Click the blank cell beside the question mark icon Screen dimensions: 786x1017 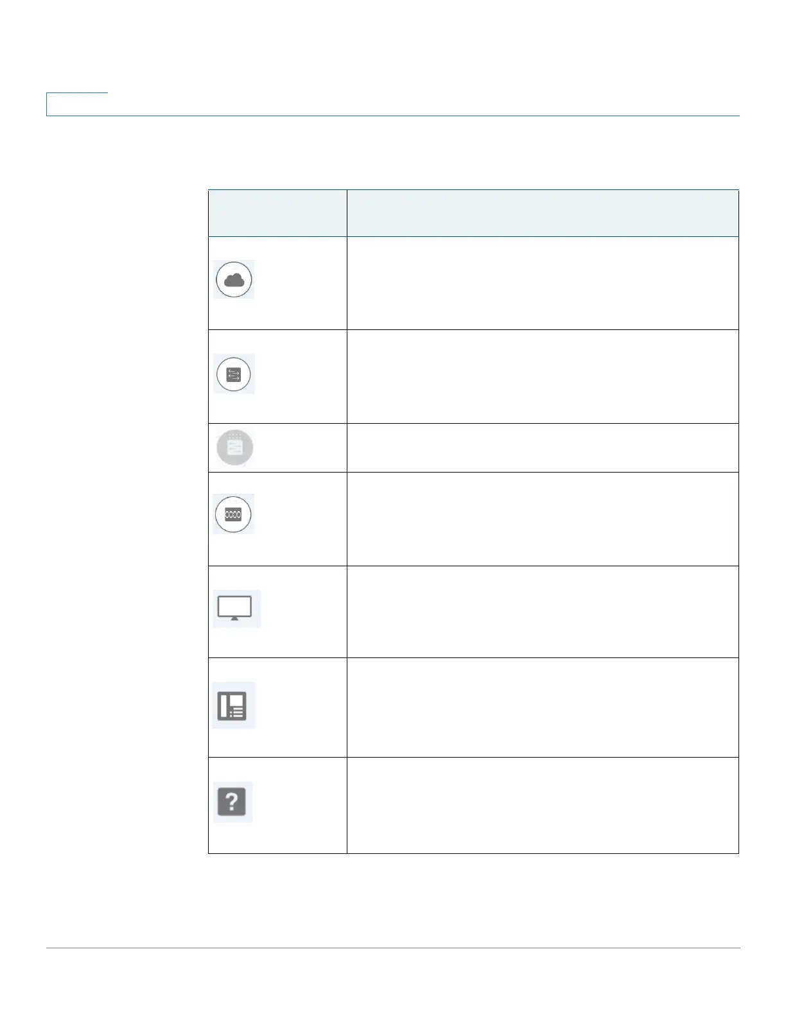click(x=543, y=805)
